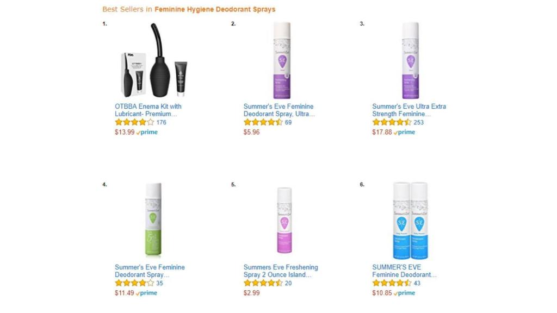This screenshot has width=557, height=313.
Task: Open the 20 reviews count link
Action: click(288, 283)
